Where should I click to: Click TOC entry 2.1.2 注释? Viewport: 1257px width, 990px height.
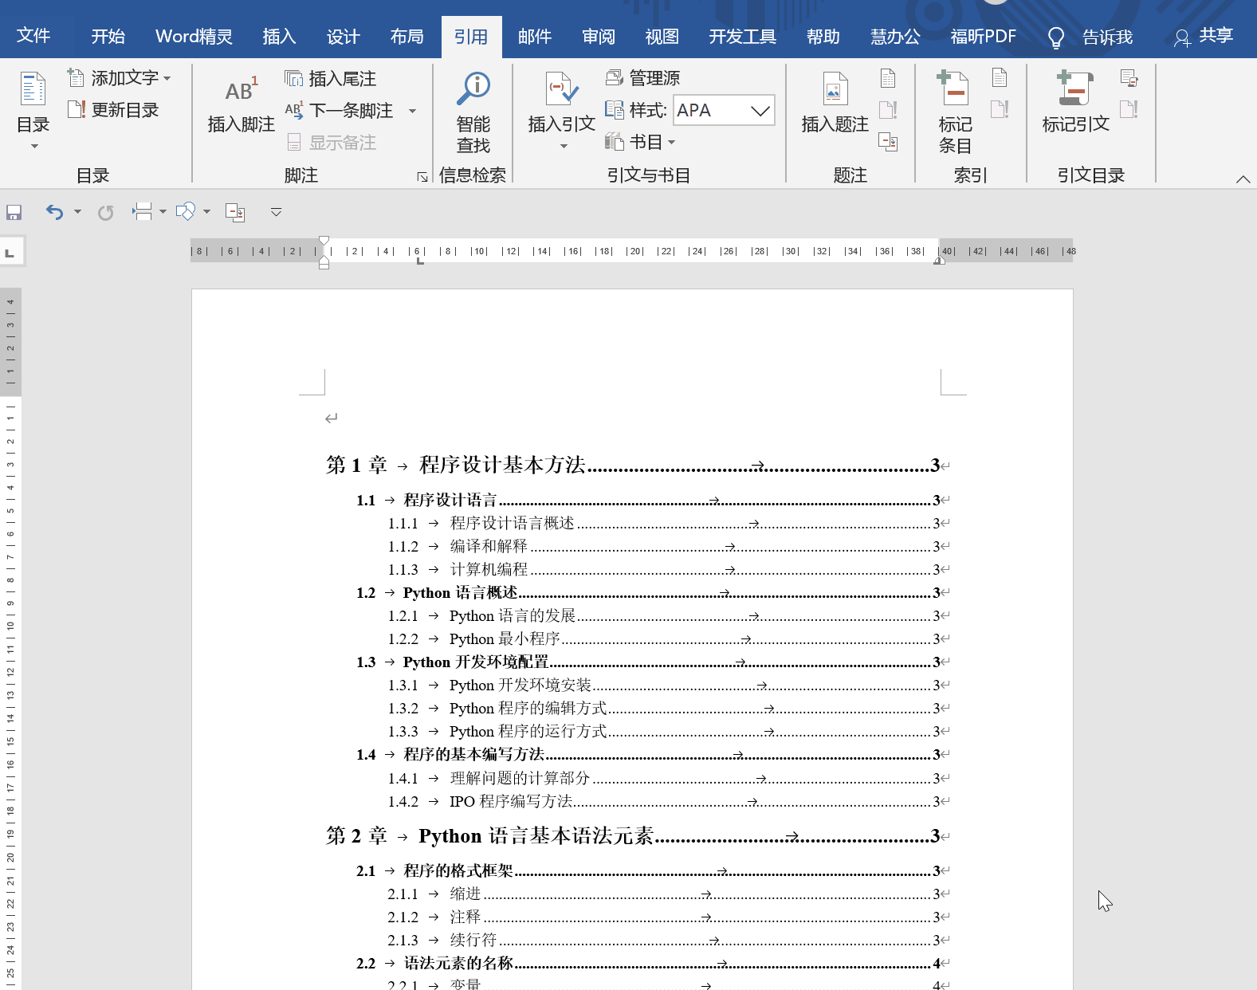tap(665, 917)
